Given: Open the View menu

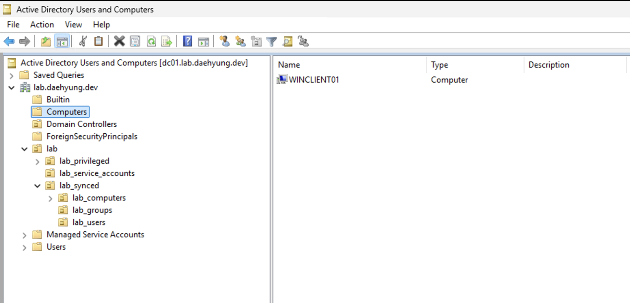Looking at the screenshot, I should pos(73,25).
